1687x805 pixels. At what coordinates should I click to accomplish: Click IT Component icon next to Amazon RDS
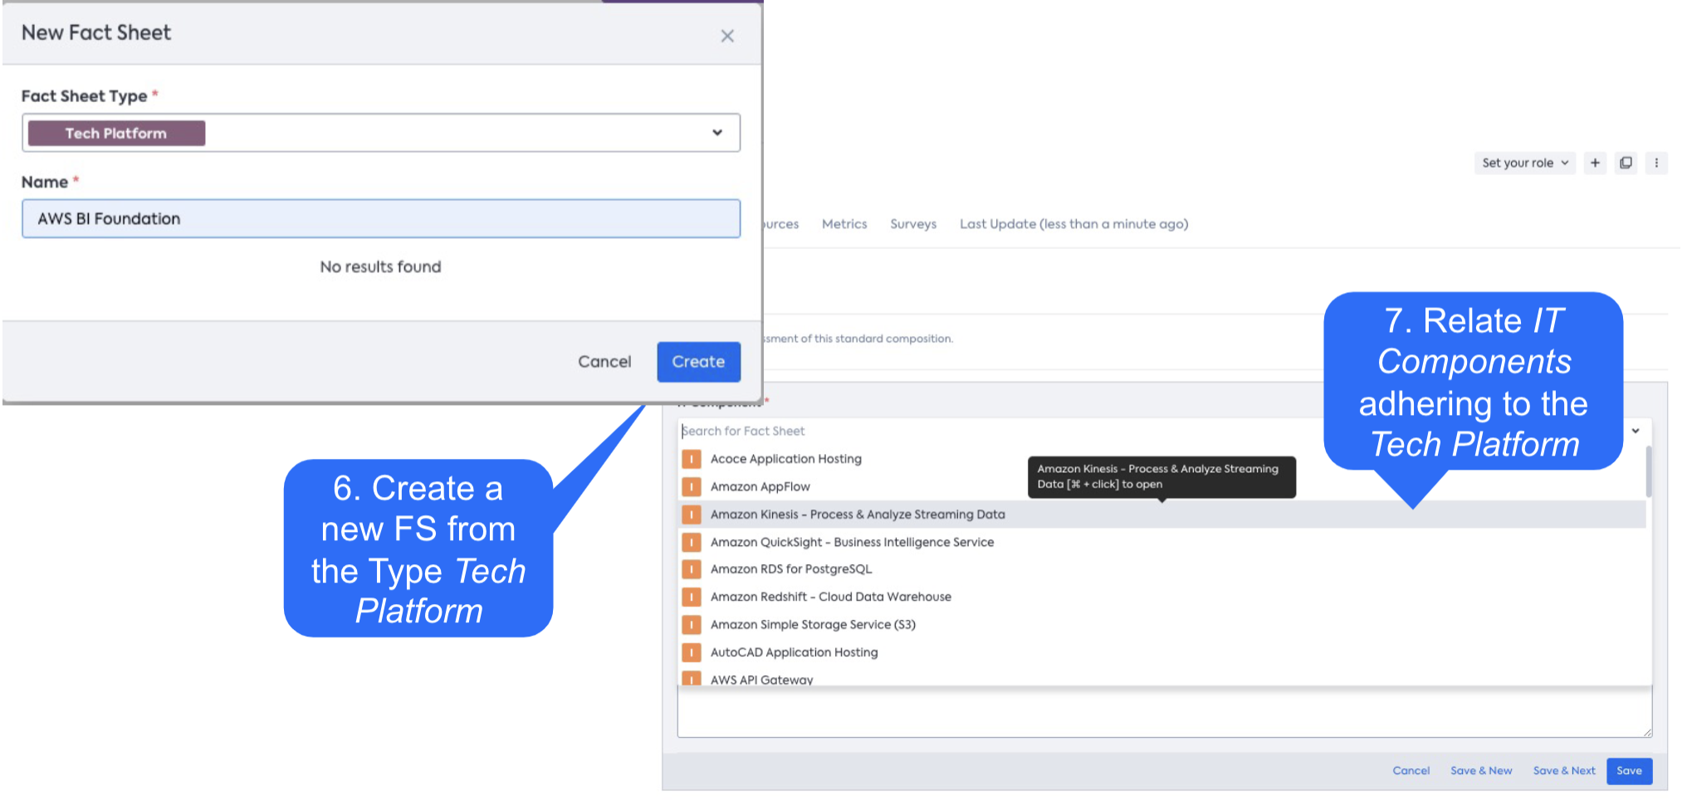click(x=691, y=569)
